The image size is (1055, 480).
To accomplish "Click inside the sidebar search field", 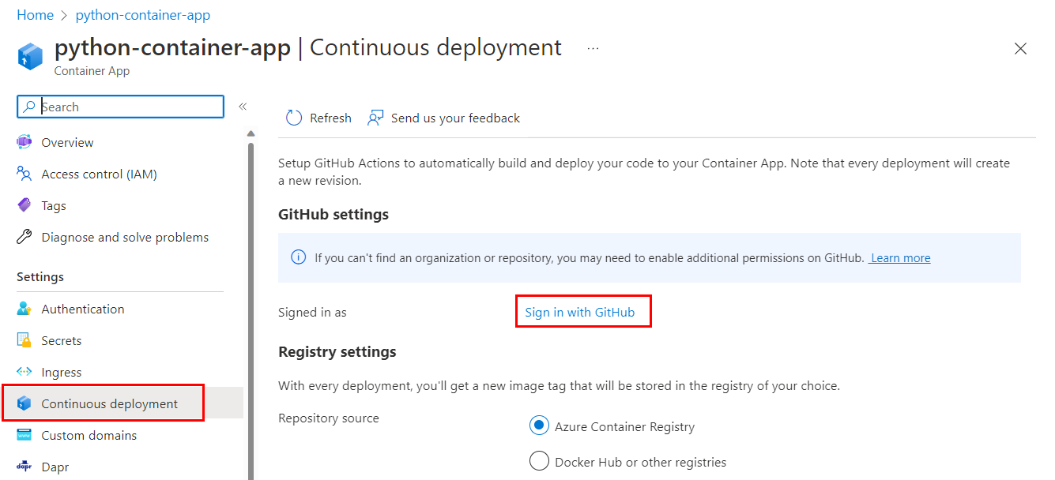I will point(119,106).
